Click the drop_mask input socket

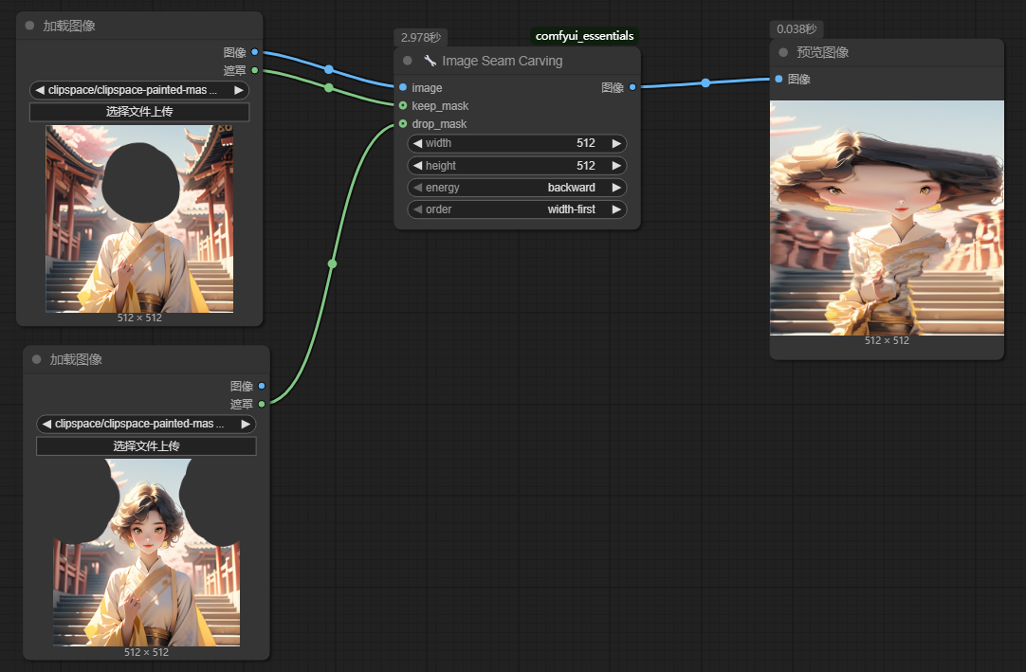click(x=403, y=124)
